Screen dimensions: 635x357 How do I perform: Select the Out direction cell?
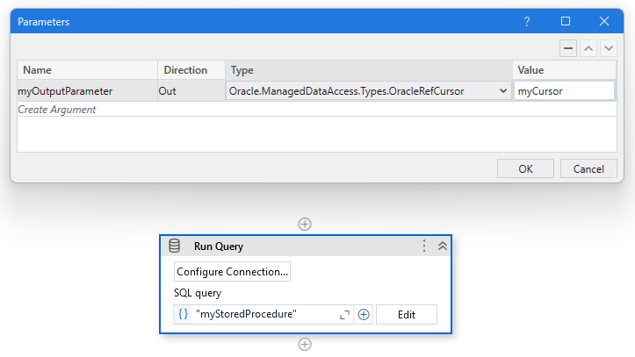pos(190,90)
